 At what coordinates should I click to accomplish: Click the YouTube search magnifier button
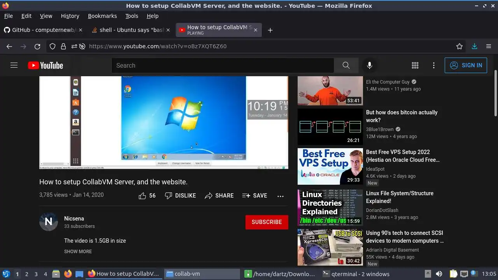click(346, 65)
